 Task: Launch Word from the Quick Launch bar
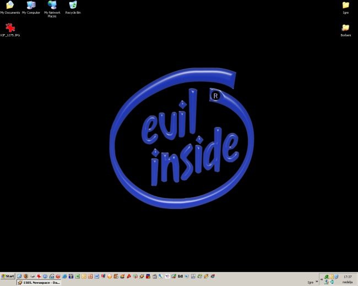(x=96, y=276)
